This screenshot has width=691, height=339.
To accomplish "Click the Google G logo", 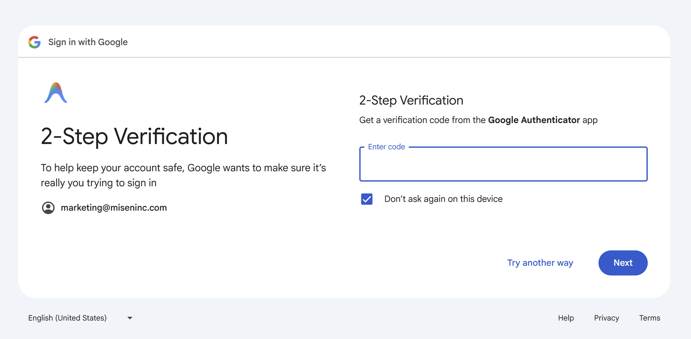I will (x=34, y=42).
